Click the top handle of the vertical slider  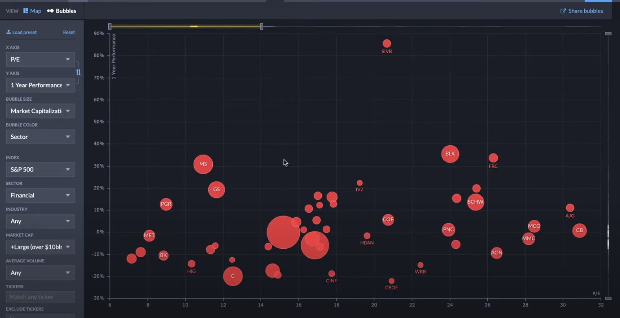(x=608, y=34)
